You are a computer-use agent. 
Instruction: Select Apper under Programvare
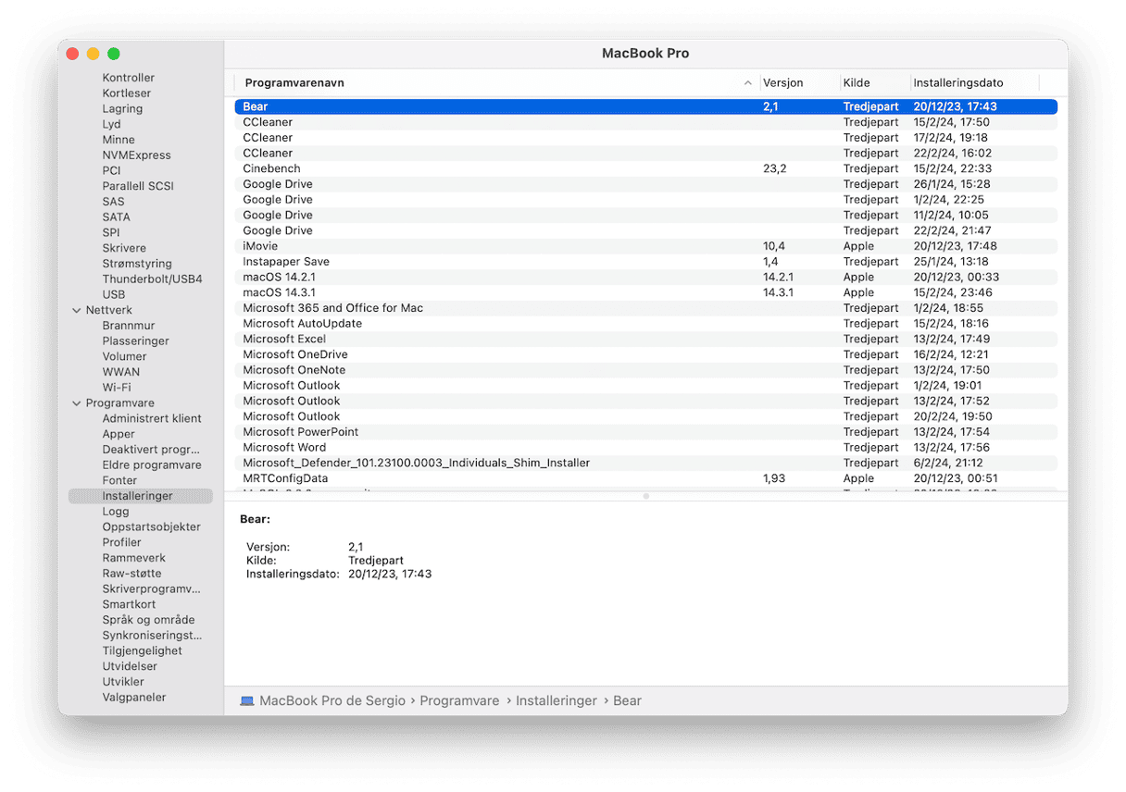click(119, 434)
